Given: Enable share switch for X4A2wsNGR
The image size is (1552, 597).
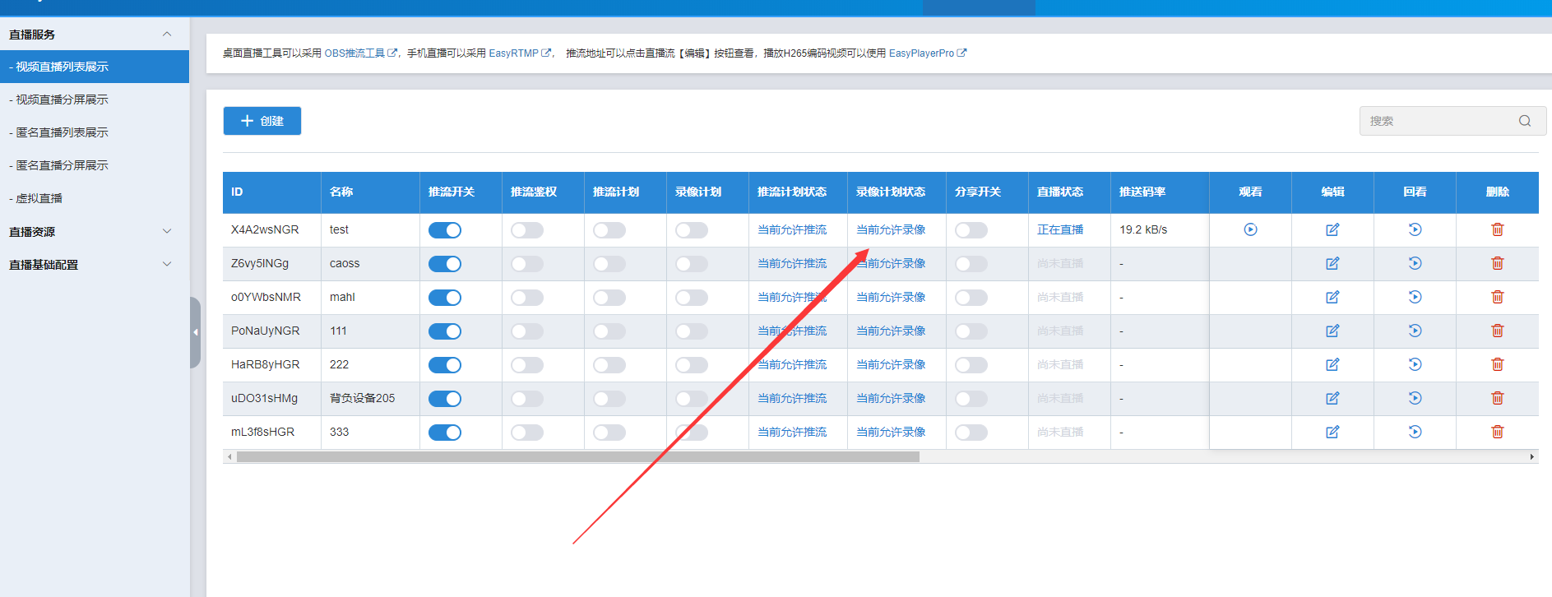Looking at the screenshot, I should 971,230.
